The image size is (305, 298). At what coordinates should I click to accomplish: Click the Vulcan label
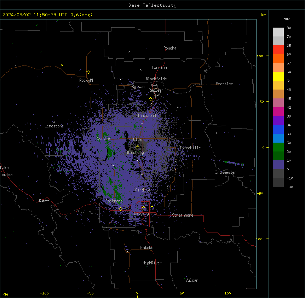coord(192,280)
